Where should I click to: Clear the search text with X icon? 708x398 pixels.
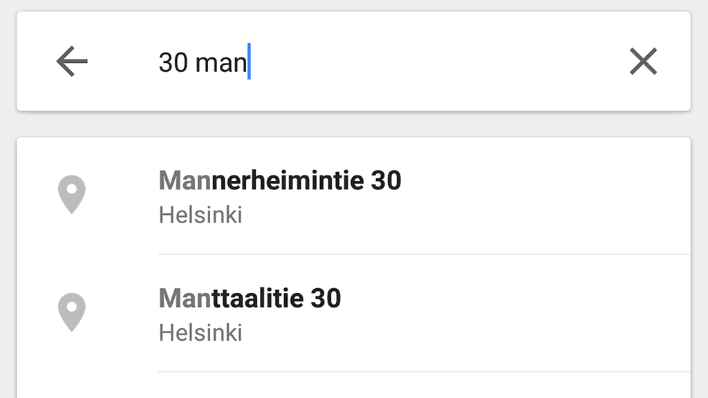[x=643, y=62]
